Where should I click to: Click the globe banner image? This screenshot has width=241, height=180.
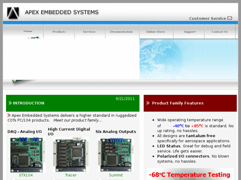click(189, 59)
